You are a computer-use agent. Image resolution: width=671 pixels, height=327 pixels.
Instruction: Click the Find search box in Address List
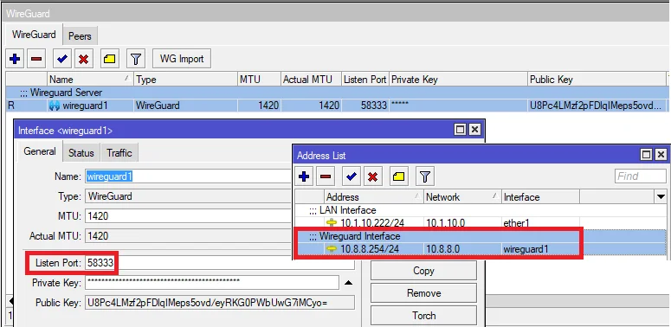(641, 176)
